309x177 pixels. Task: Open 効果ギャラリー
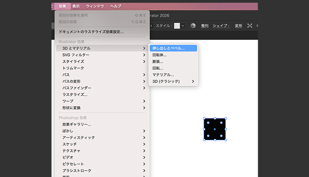click(102, 124)
